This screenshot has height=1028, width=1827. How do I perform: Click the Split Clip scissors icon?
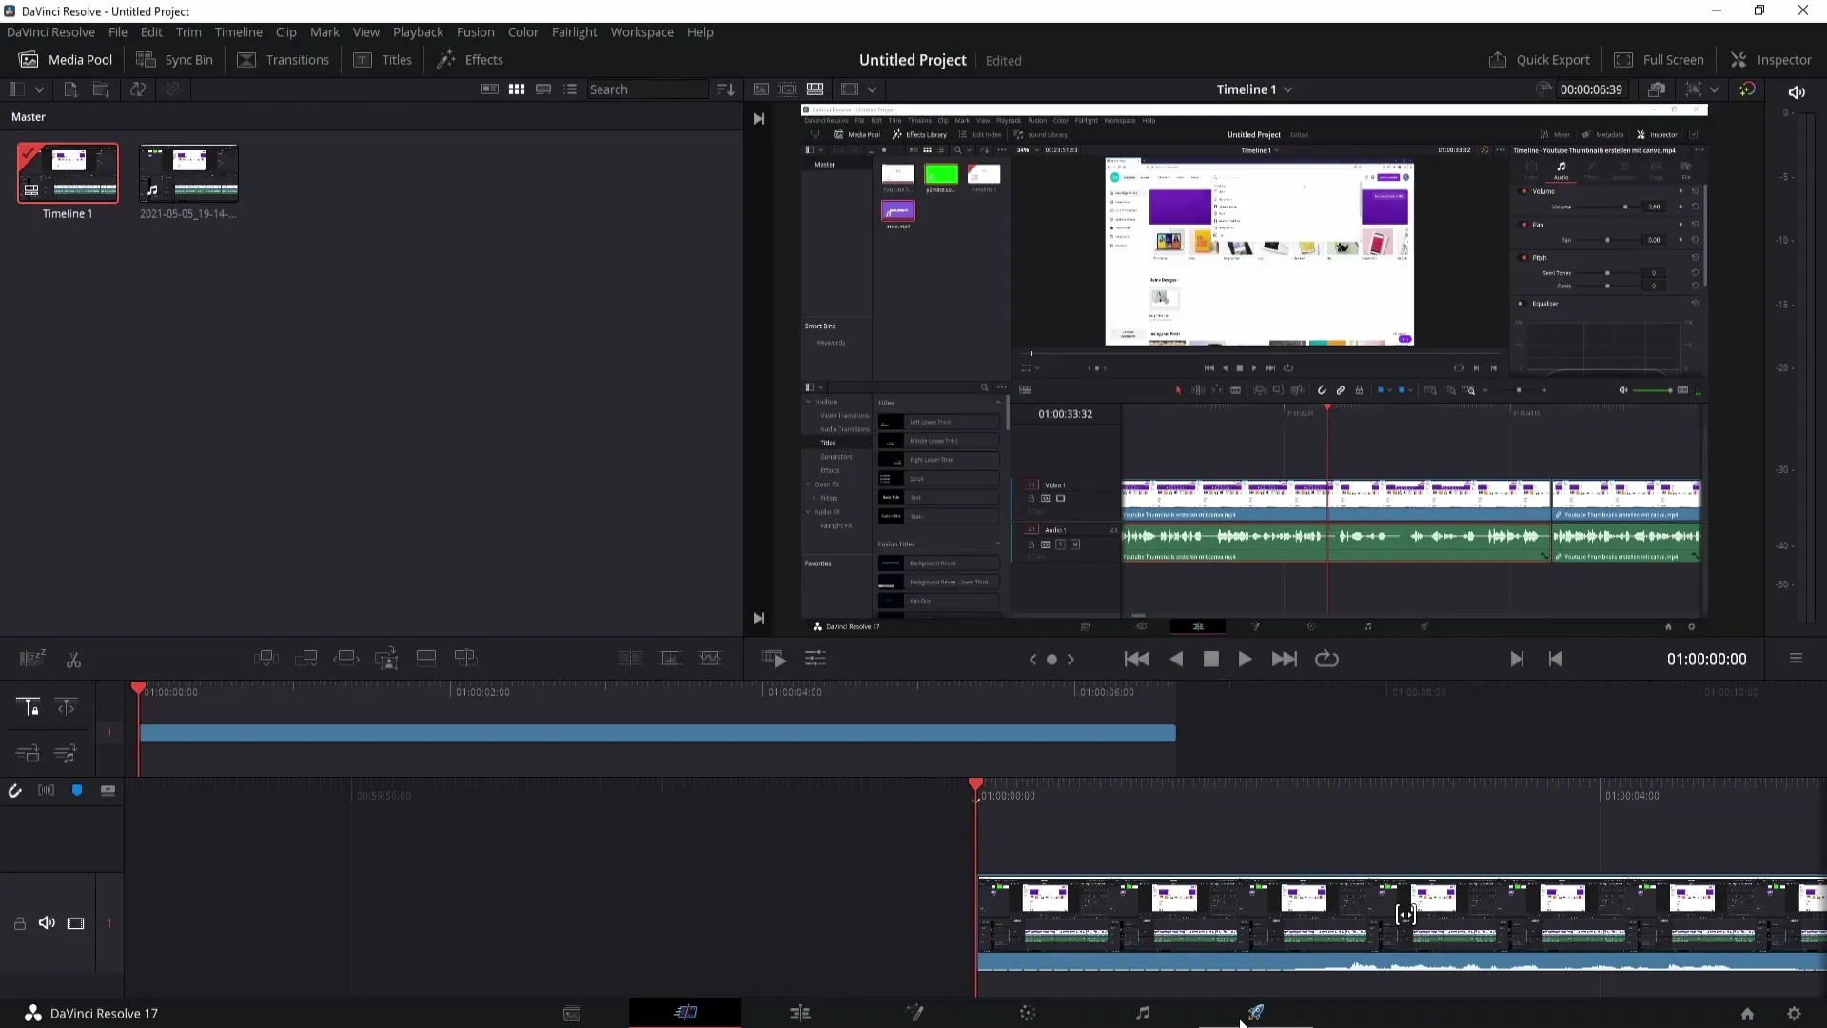[x=73, y=660]
